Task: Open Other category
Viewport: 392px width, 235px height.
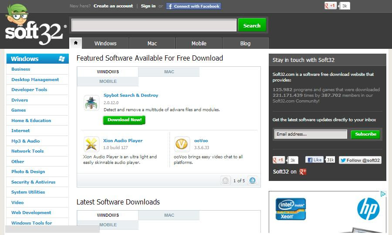Action: pyautogui.click(x=17, y=162)
